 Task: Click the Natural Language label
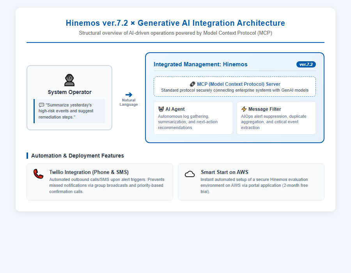pos(129,102)
